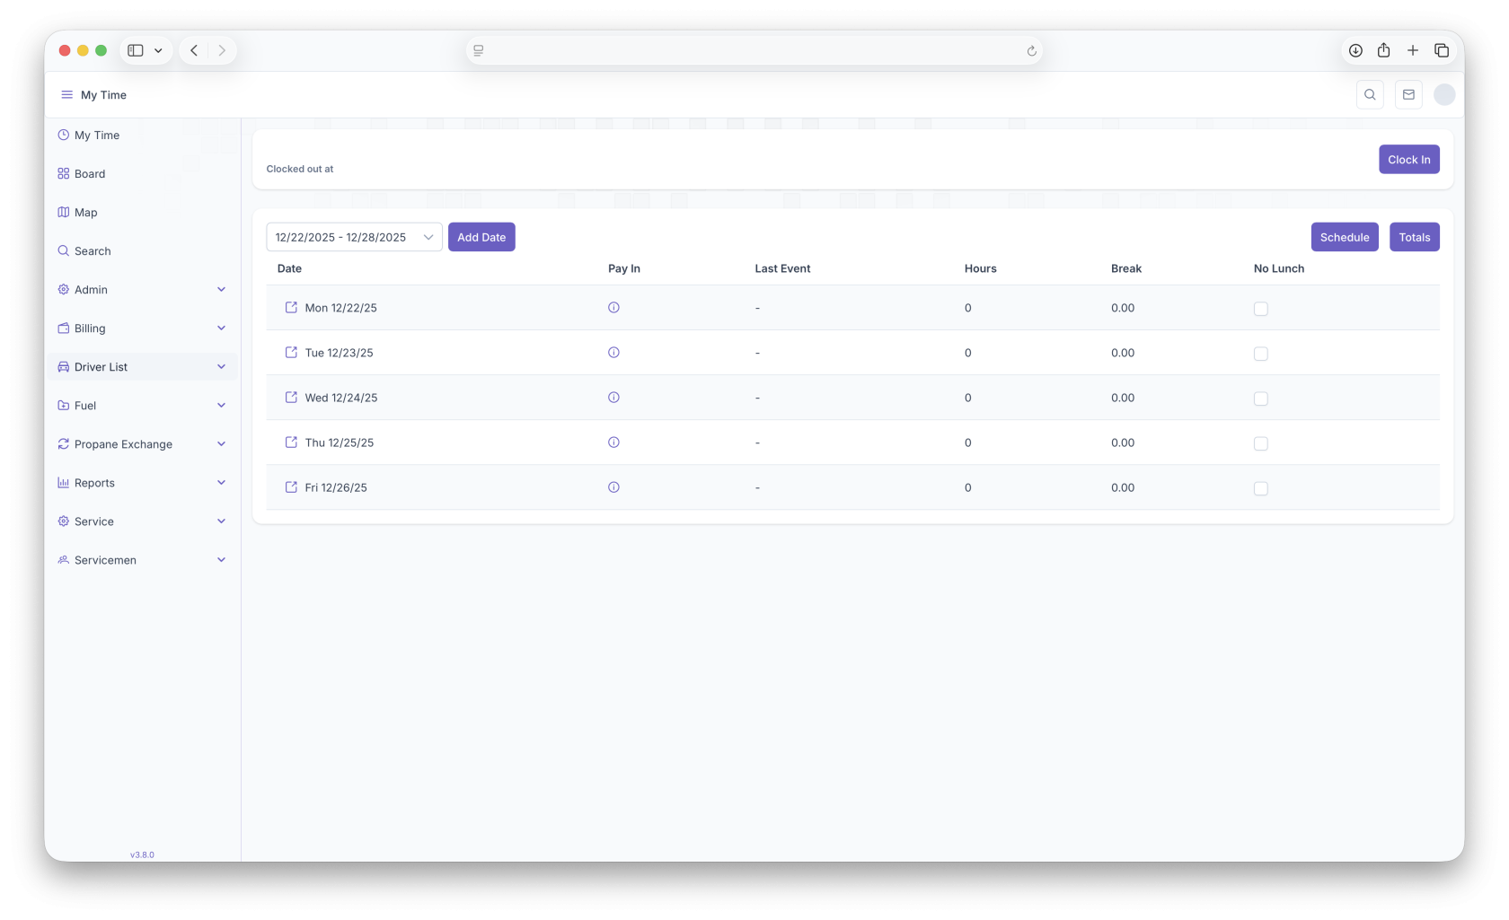This screenshot has width=1509, height=920.
Task: Click the info icon for Tue 12/23/25
Action: [613, 353]
